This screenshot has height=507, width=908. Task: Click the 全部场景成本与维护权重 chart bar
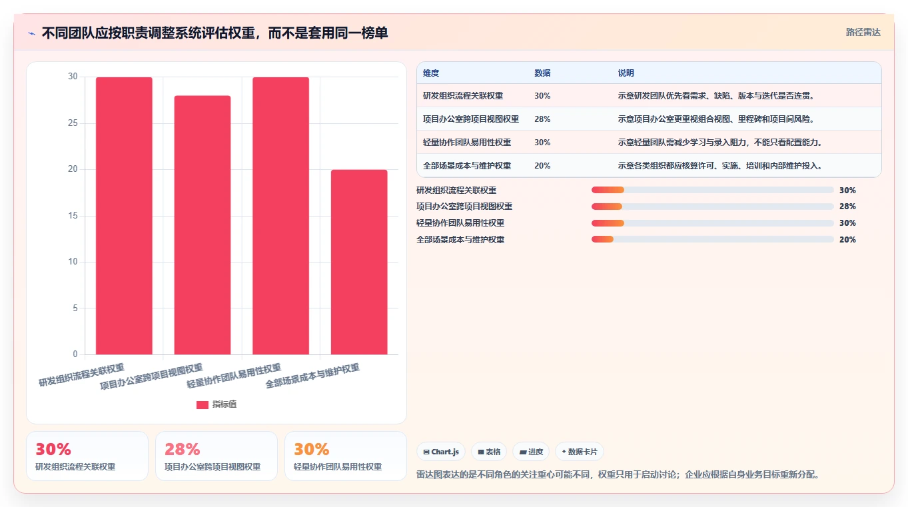point(359,262)
